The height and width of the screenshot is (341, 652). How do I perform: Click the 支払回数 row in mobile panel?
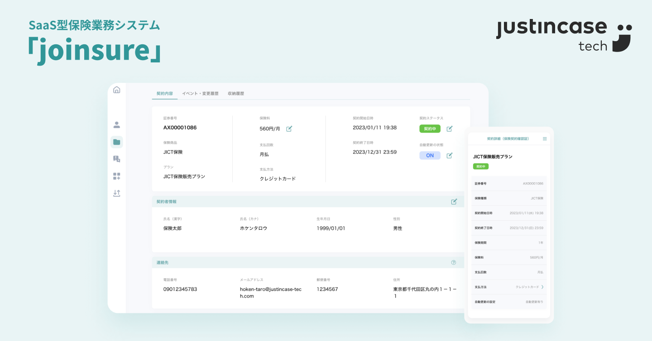[x=509, y=272]
